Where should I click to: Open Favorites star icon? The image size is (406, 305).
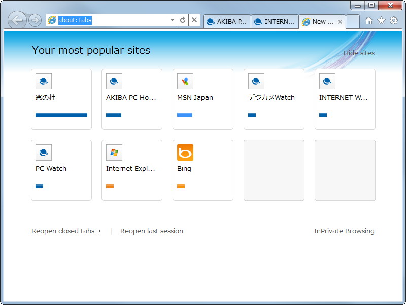[381, 20]
